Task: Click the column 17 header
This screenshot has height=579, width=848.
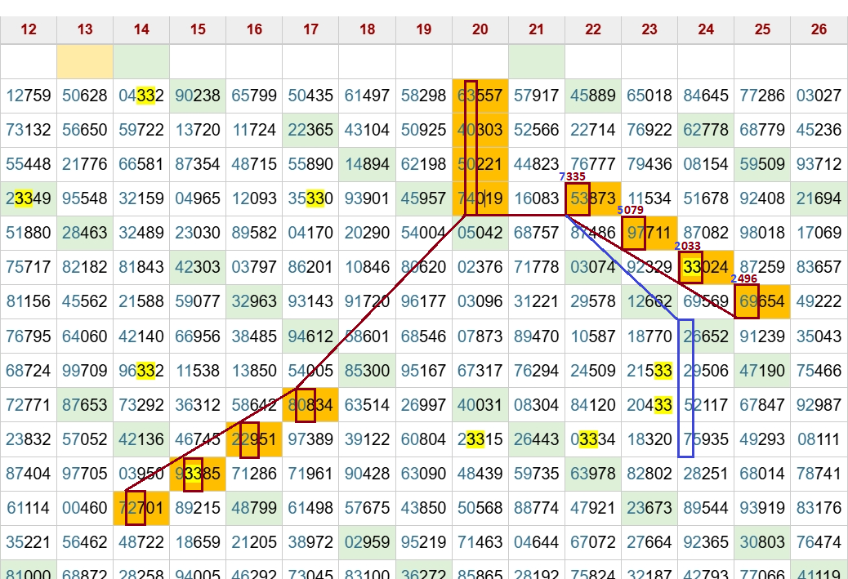Action: click(x=310, y=29)
